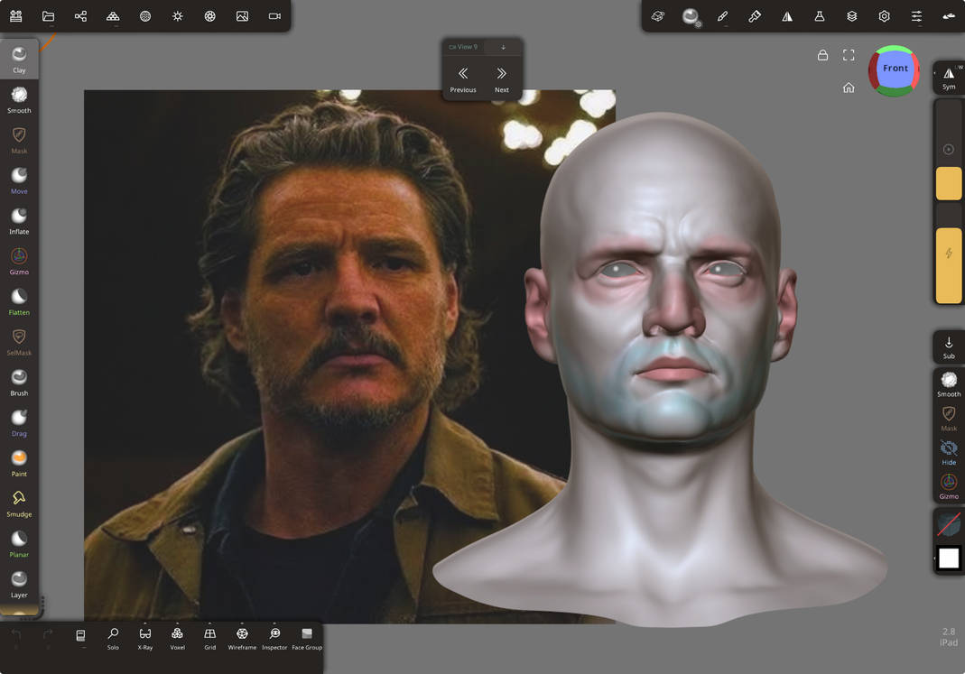Adjust the upper yellow radius slider
The height and width of the screenshot is (674, 965).
[x=949, y=183]
